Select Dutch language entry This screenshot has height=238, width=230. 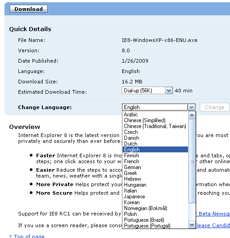(155, 144)
